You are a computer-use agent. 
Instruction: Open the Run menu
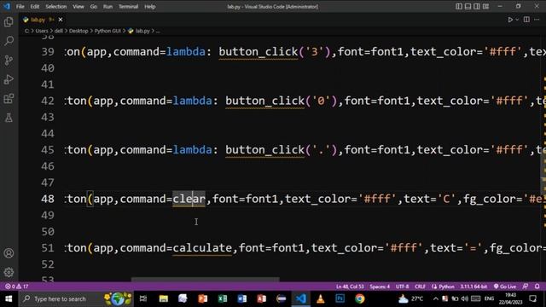[x=107, y=7]
